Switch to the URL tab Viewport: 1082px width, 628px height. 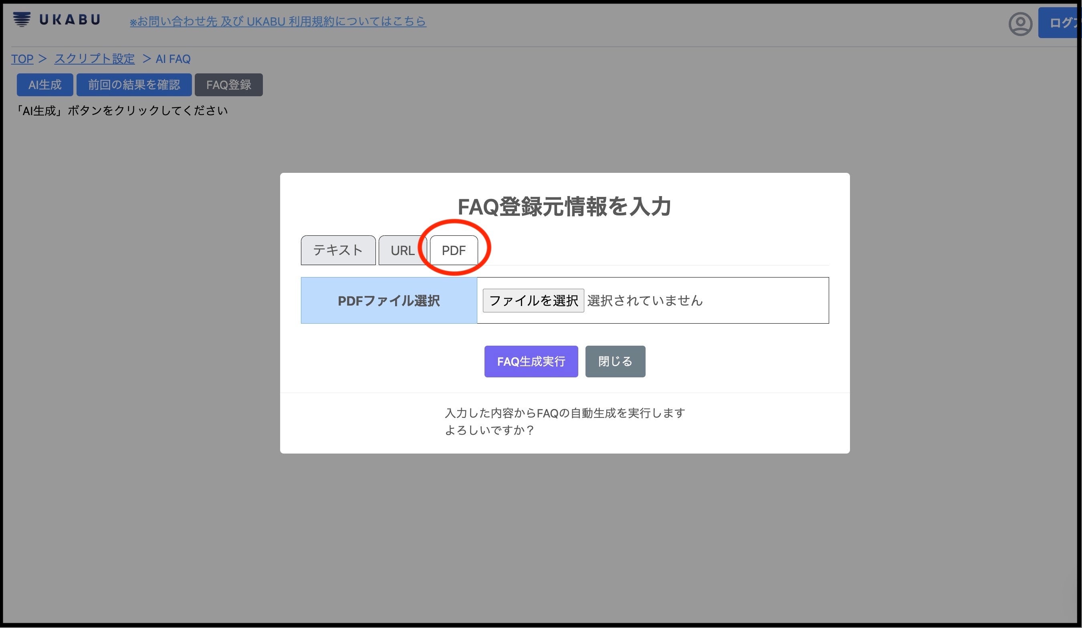point(402,250)
